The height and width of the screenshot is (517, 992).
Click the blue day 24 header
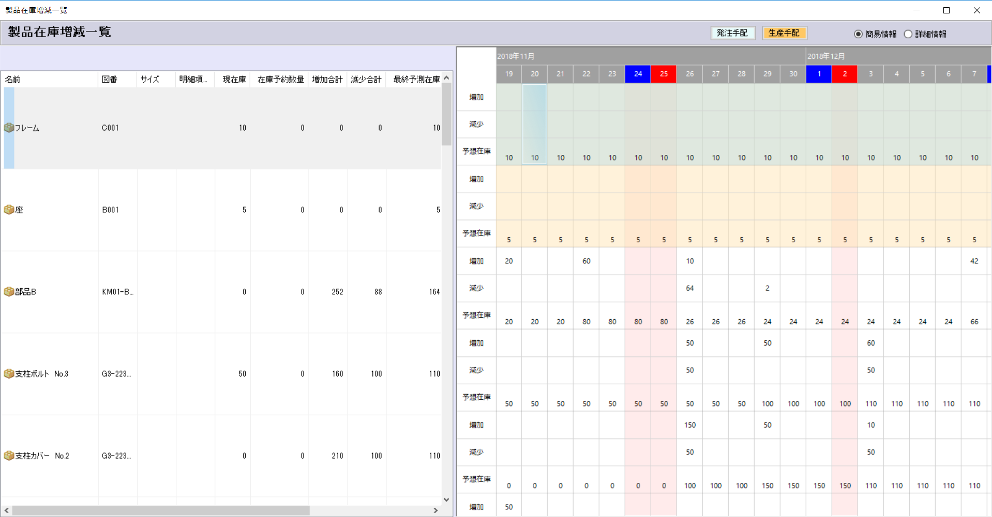(638, 74)
